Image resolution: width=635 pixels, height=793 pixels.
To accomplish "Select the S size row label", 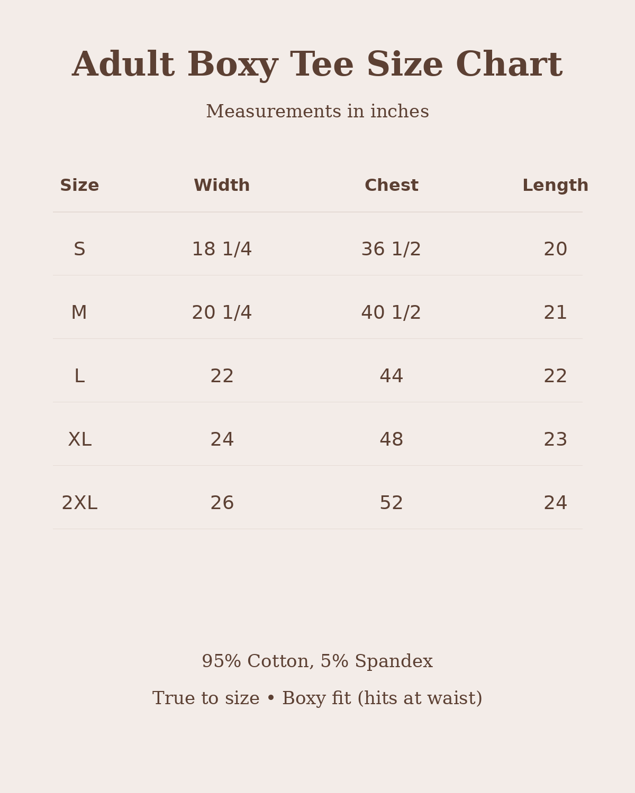I will pyautogui.click(x=79, y=249).
